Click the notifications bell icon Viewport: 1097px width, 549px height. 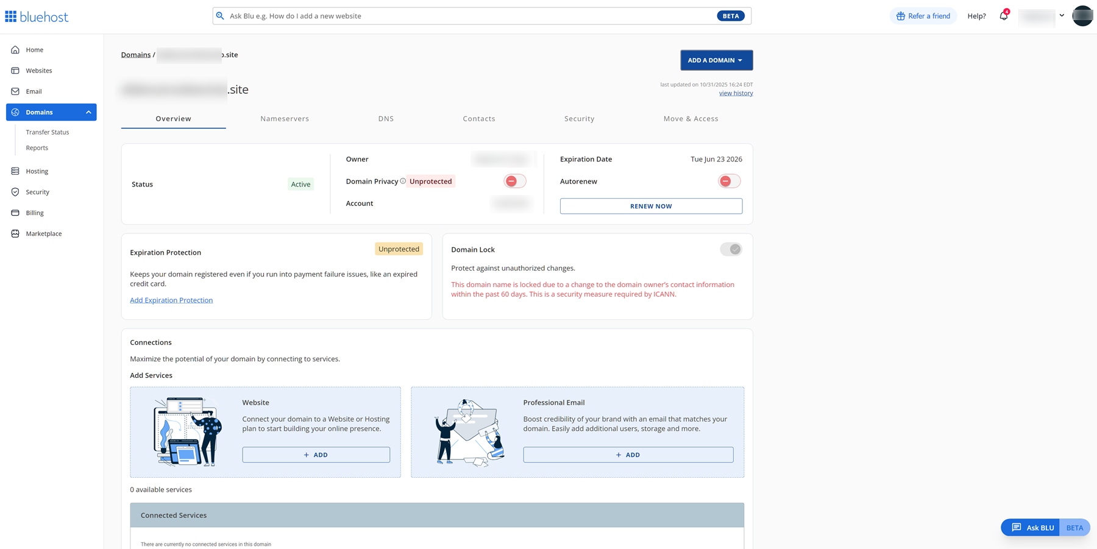point(1003,15)
